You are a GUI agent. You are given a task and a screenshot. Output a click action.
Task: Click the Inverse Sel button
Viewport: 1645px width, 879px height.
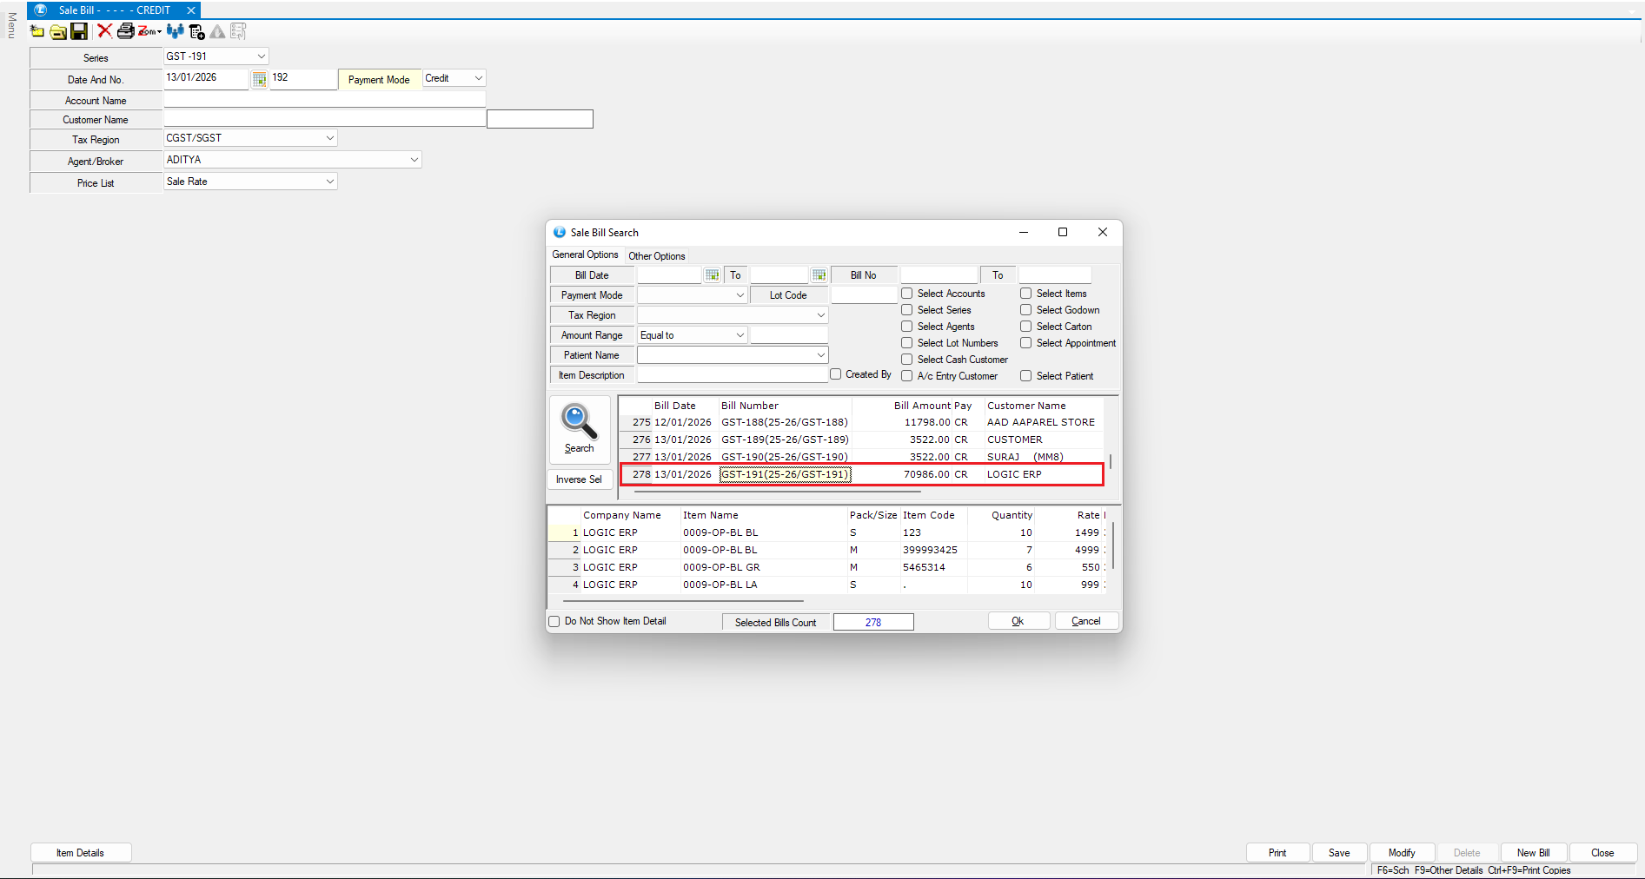[x=579, y=479]
